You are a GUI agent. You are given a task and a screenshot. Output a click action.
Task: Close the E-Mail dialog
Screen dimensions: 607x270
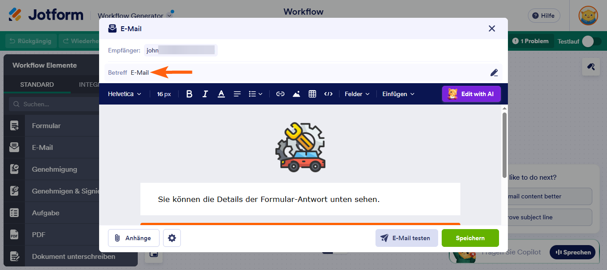point(492,28)
